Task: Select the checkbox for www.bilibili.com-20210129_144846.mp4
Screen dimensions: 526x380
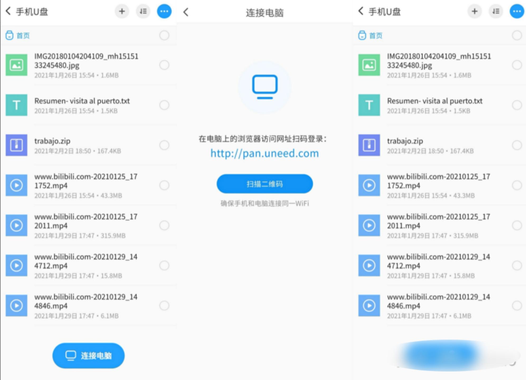Action: click(x=164, y=306)
